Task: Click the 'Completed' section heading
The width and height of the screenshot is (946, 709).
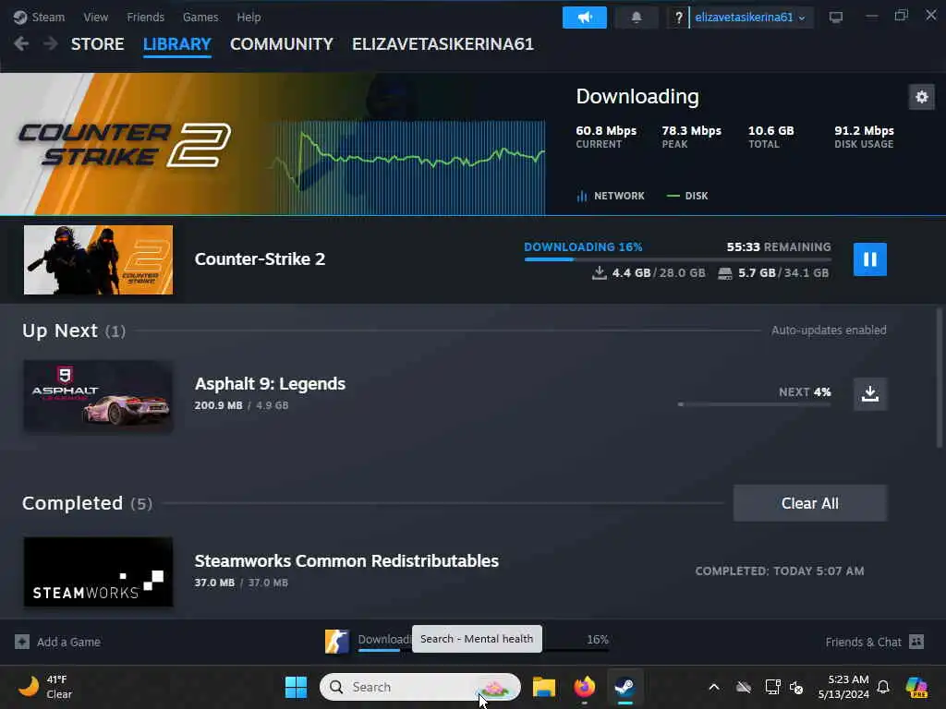Action: (x=72, y=503)
